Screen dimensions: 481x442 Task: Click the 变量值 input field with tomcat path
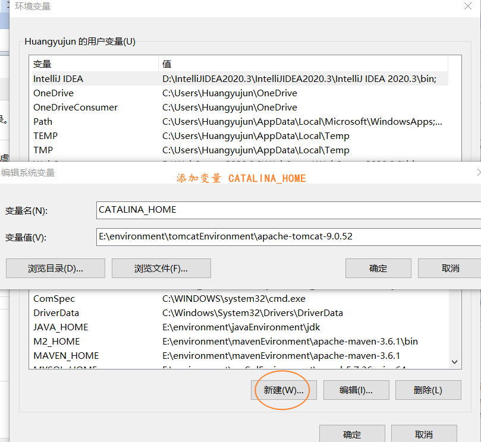288,237
